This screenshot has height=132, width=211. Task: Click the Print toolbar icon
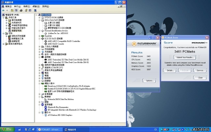tap(21, 10)
